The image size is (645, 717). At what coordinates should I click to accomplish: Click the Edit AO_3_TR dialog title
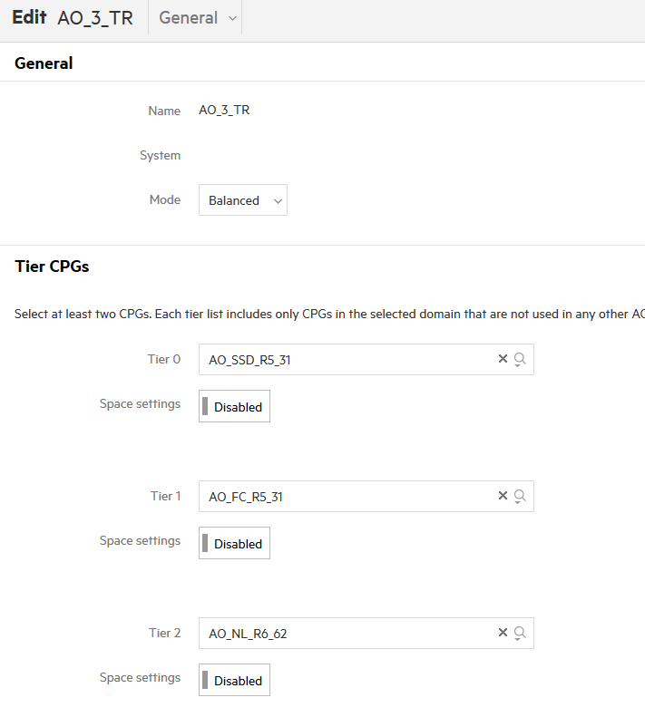point(73,18)
